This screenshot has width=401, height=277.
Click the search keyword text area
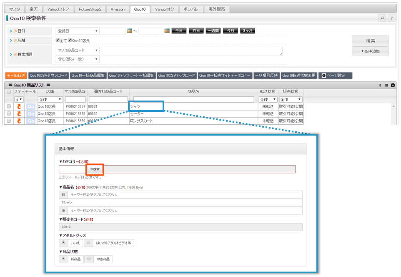(x=192, y=51)
